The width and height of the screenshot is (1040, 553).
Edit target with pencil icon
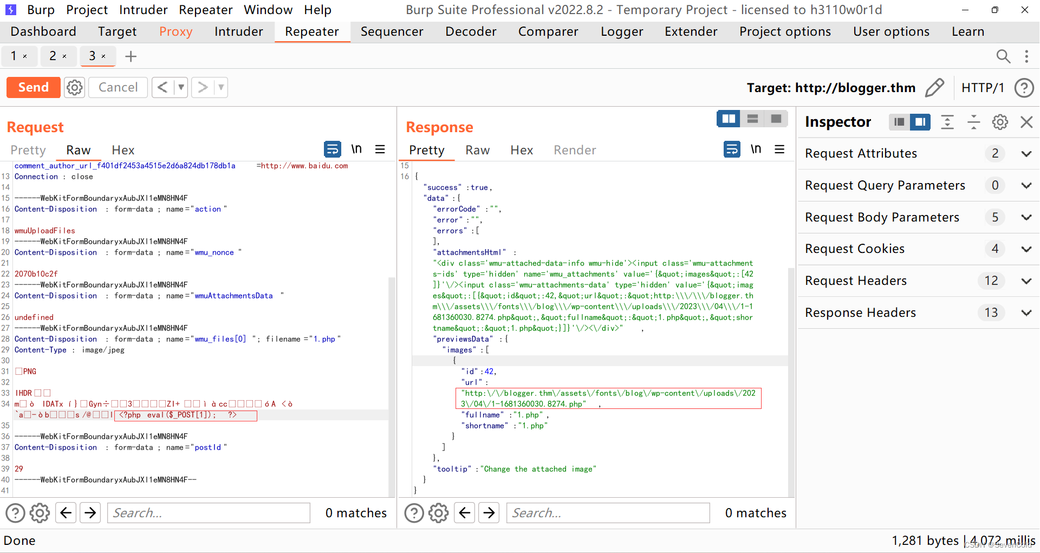pyautogui.click(x=934, y=87)
